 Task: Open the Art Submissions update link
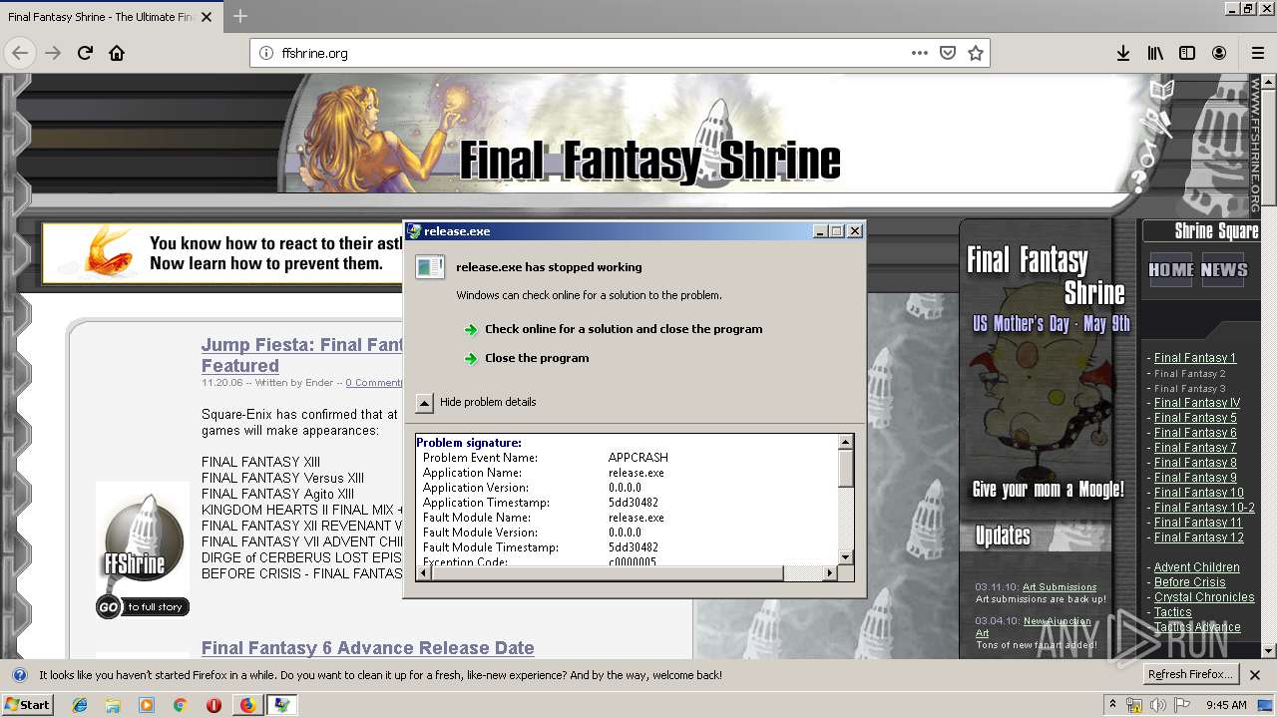pyautogui.click(x=1060, y=587)
